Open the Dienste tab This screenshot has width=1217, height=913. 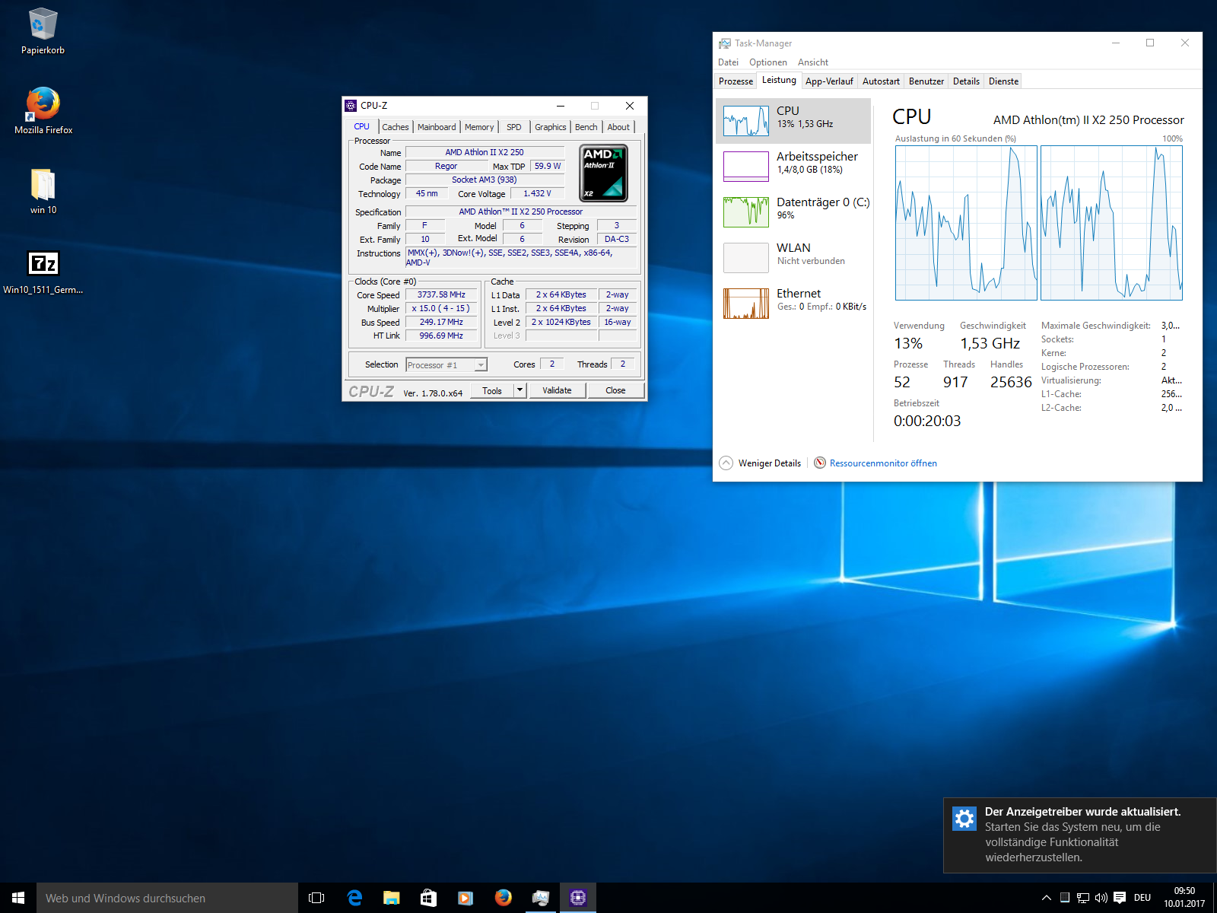pos(1003,81)
